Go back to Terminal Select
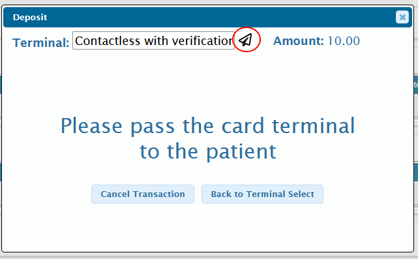 pyautogui.click(x=262, y=194)
